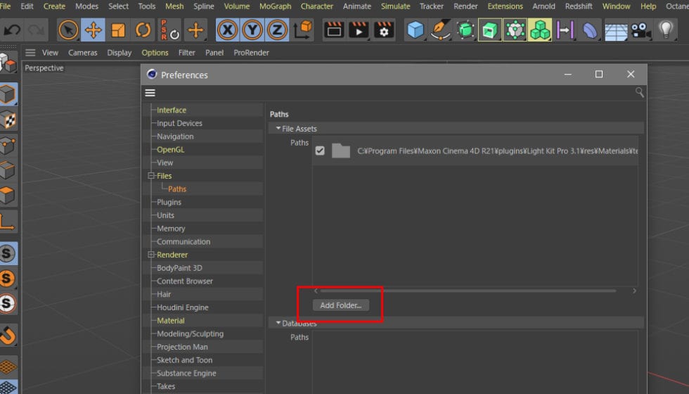Add a Cube primitive
Screen dimensions: 689x394
[x=416, y=30]
